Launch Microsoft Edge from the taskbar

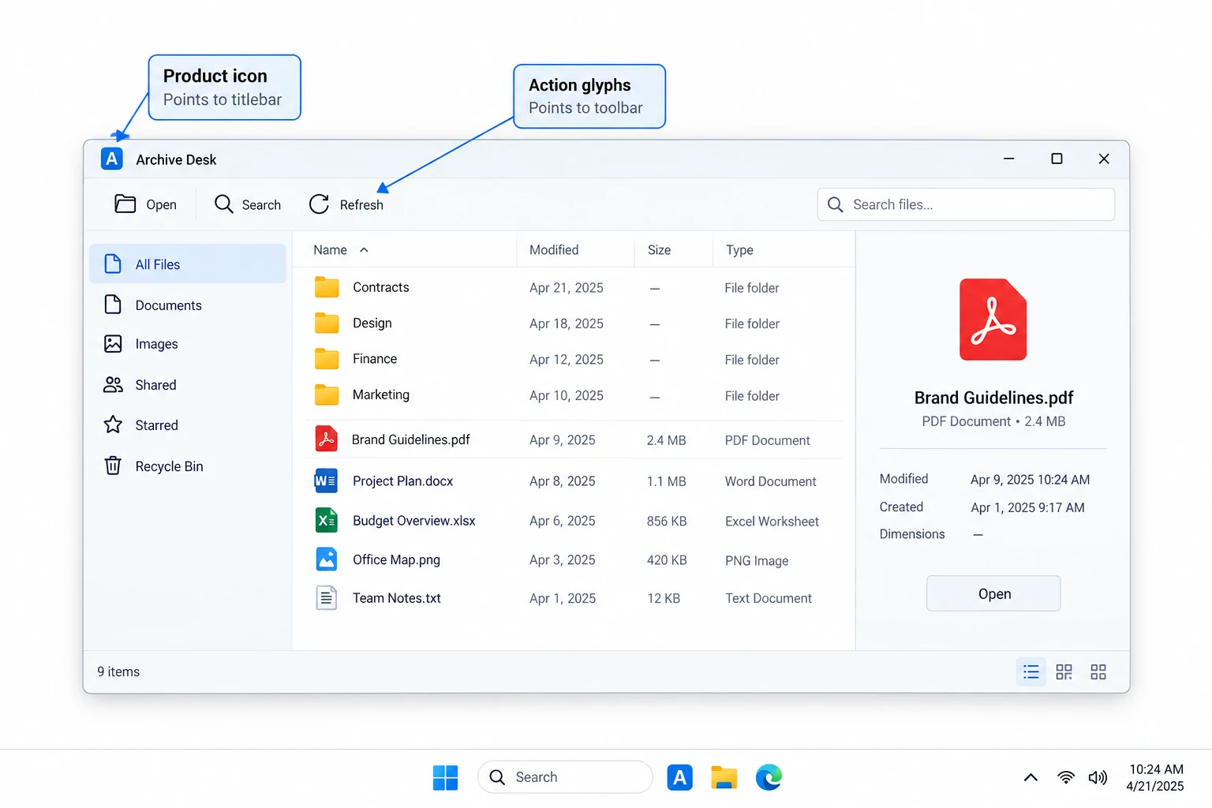click(x=769, y=777)
